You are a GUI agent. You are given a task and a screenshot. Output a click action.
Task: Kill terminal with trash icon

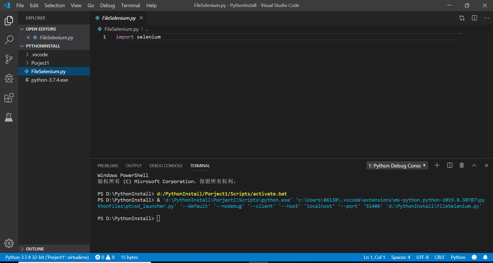pos(462,165)
